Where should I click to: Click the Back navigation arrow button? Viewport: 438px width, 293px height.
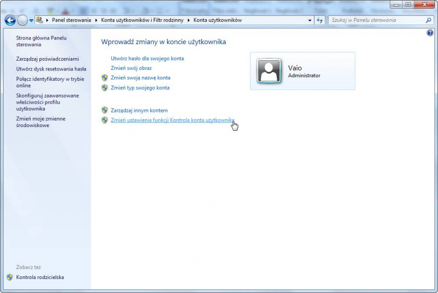point(10,20)
